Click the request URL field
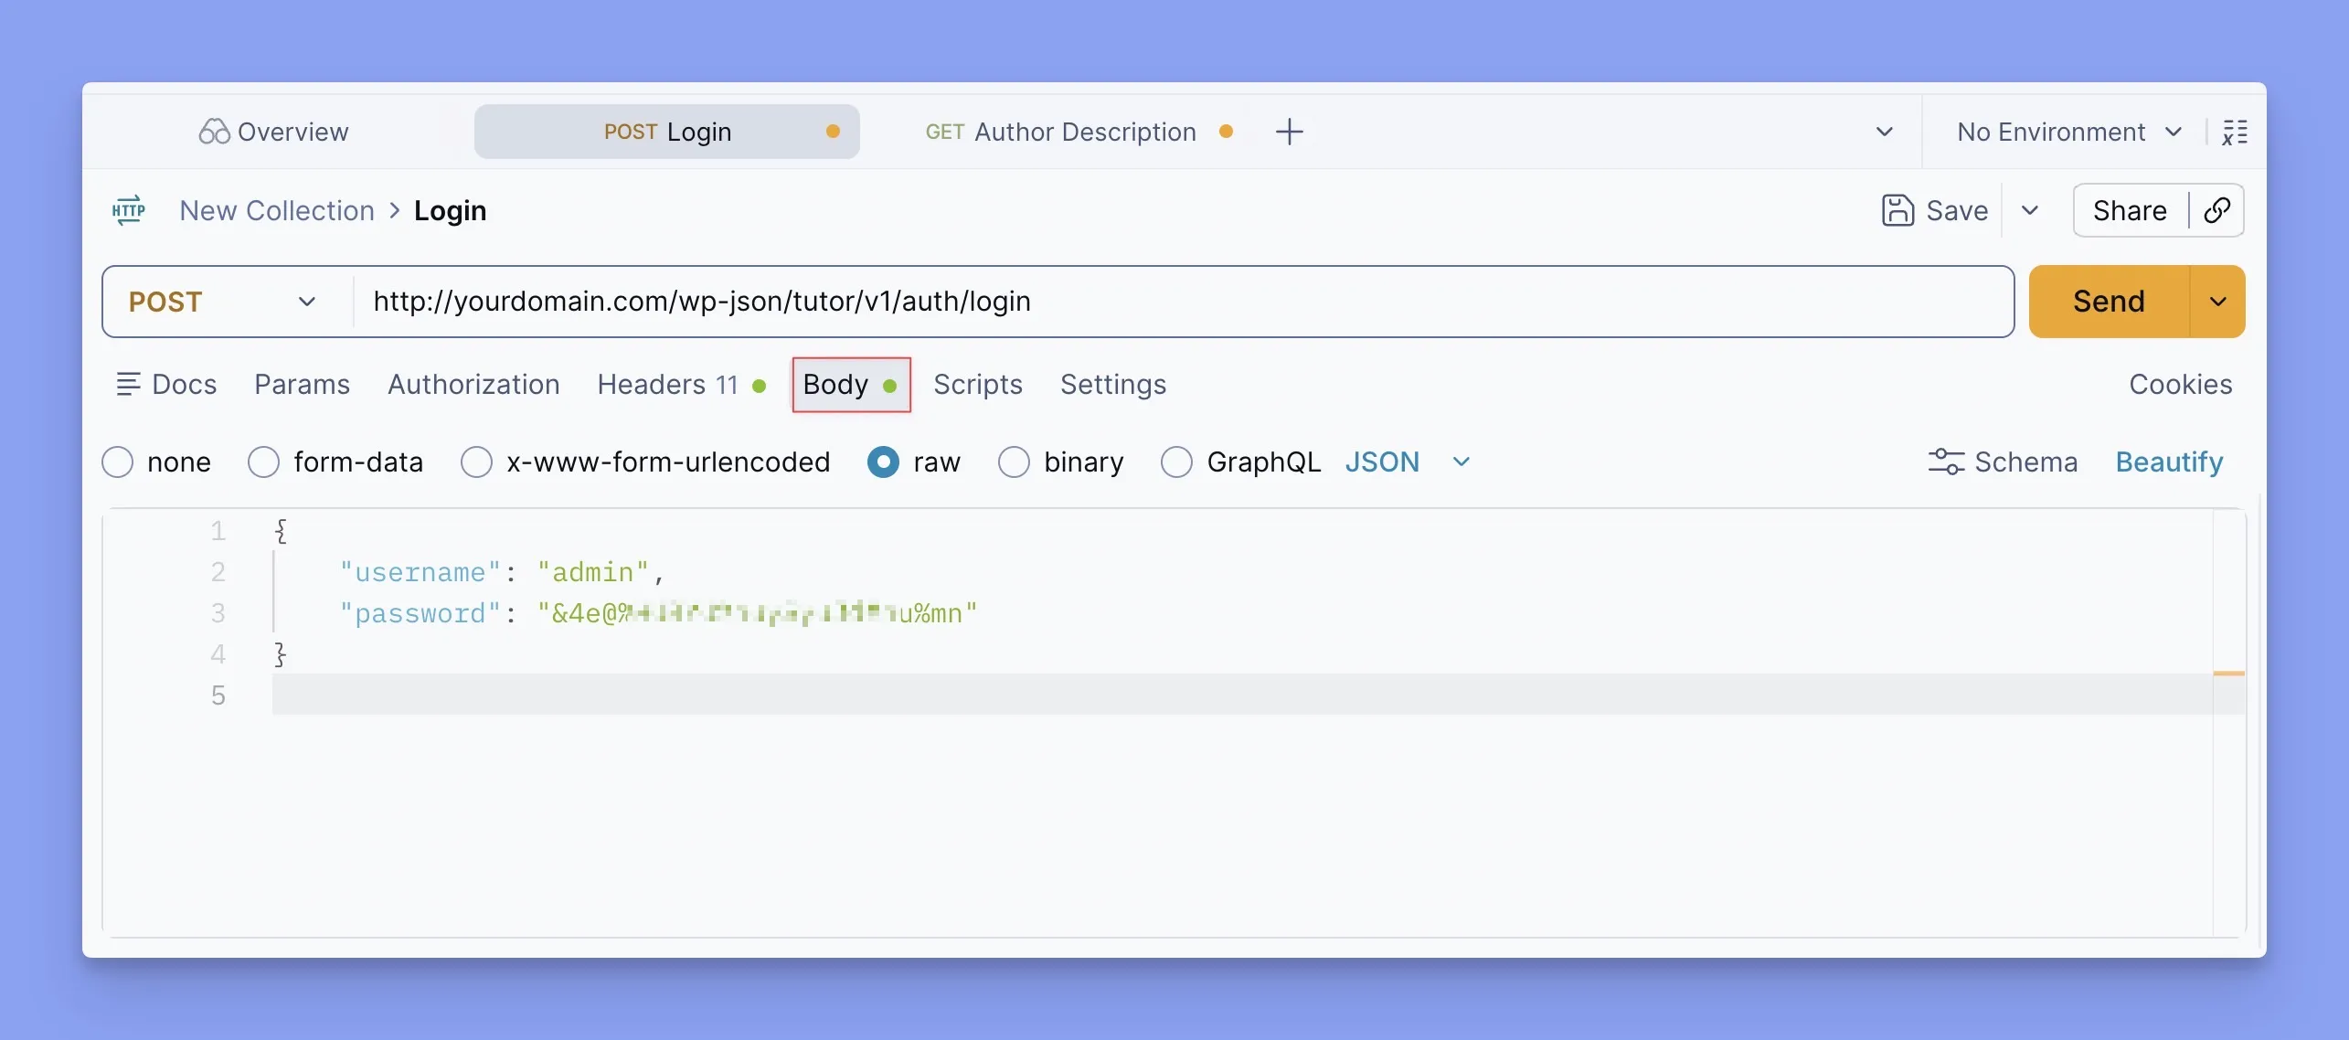 click(x=1183, y=302)
